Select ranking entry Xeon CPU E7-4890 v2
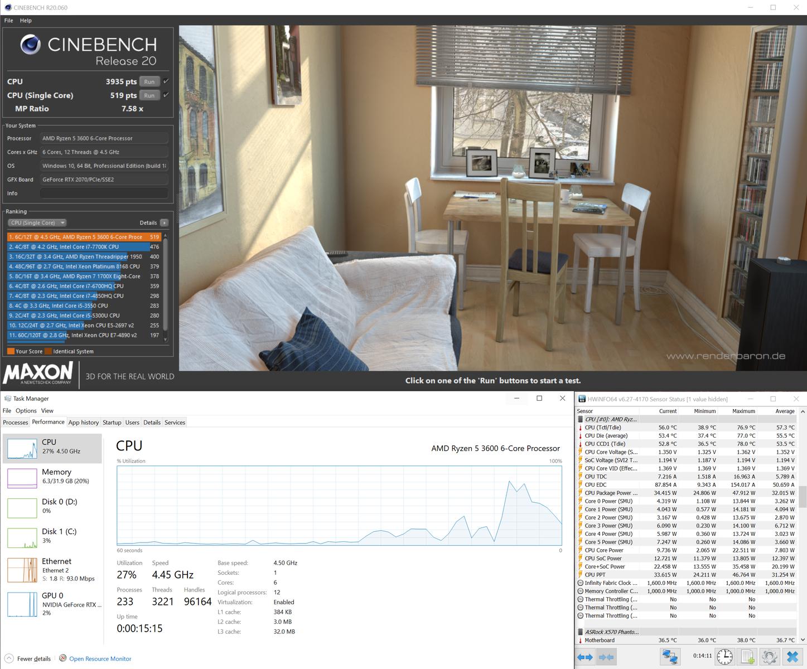Screen dimensions: 807x669 (x=84, y=335)
